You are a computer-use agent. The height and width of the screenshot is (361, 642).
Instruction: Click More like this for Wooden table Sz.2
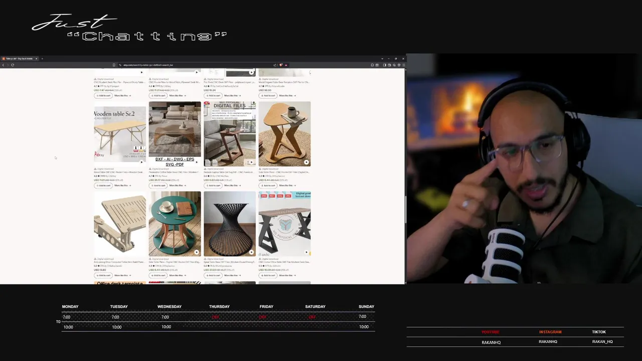[123, 186]
